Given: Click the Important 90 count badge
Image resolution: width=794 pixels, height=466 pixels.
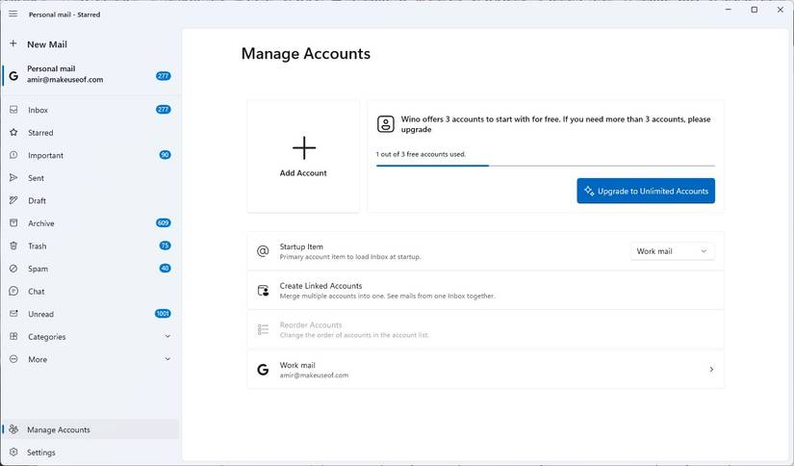Looking at the screenshot, I should 166,155.
